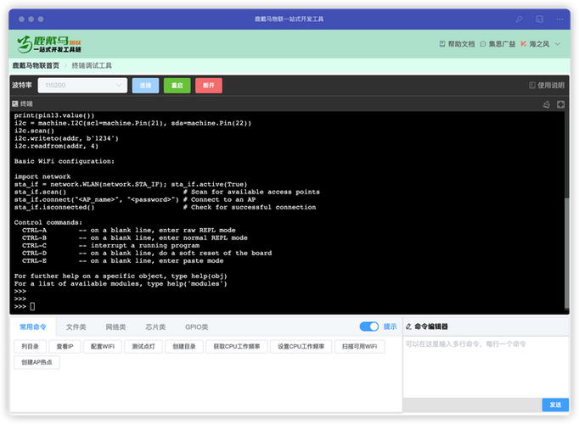Click the 列目录 command button
579x424 pixels.
(x=31, y=346)
